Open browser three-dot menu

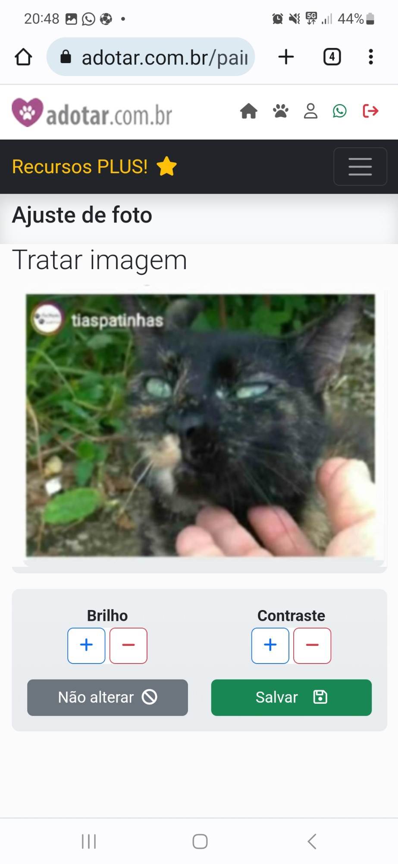click(x=371, y=57)
